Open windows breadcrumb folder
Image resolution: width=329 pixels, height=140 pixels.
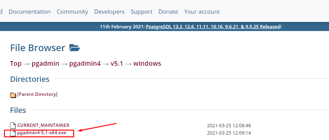(147, 63)
